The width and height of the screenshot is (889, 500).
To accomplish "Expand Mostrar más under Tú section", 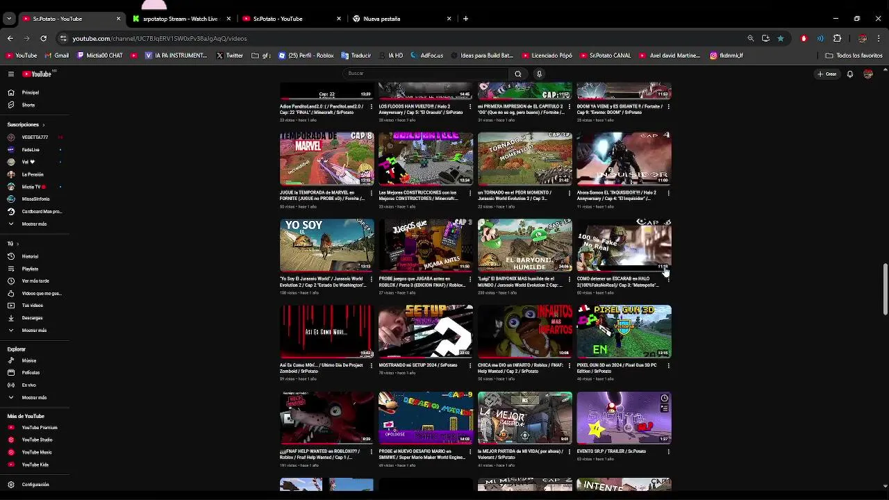I will tap(34, 330).
